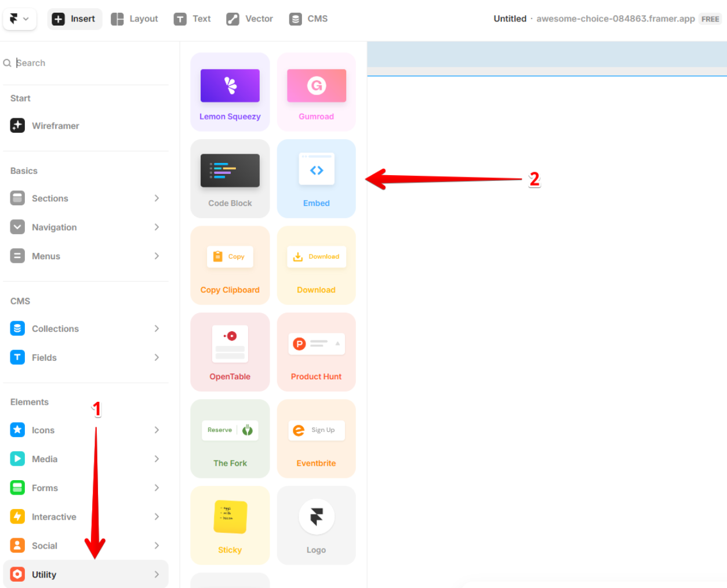
Task: Click the Forms icon
Action: coord(17,488)
